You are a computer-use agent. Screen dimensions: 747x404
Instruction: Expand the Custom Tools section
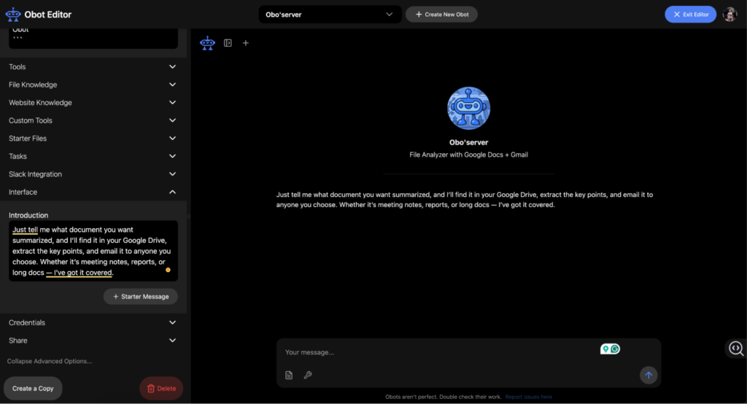point(93,120)
